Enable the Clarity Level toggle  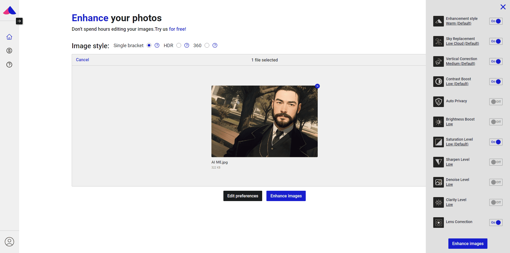(496, 202)
